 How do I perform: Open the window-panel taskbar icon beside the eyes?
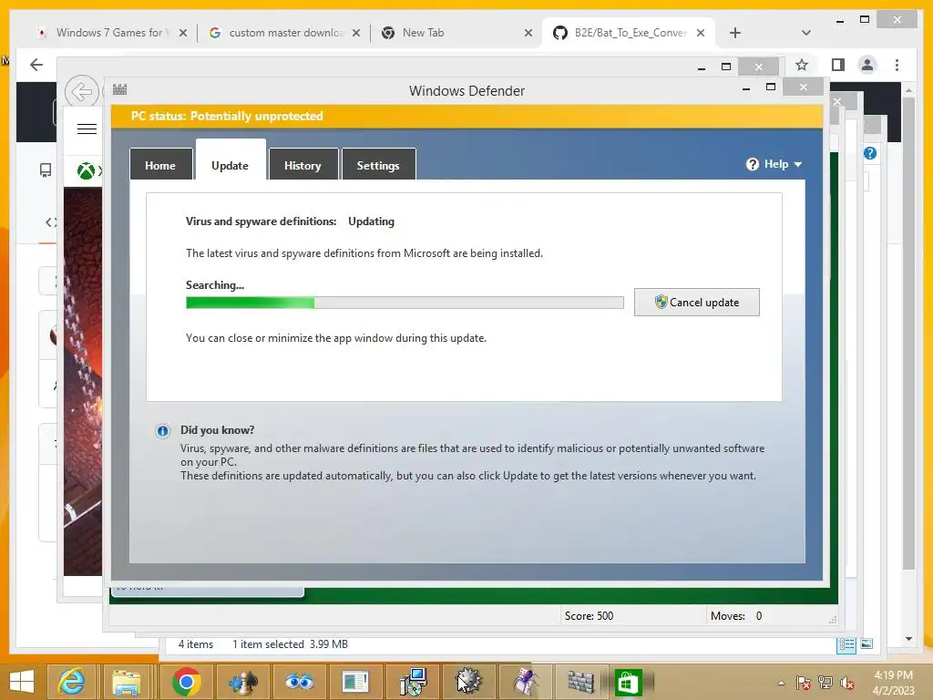[x=356, y=682]
